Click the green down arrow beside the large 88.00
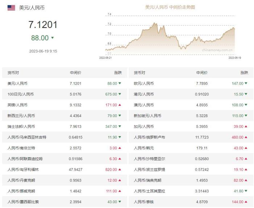This screenshot has width=254, height=208. tap(52, 38)
